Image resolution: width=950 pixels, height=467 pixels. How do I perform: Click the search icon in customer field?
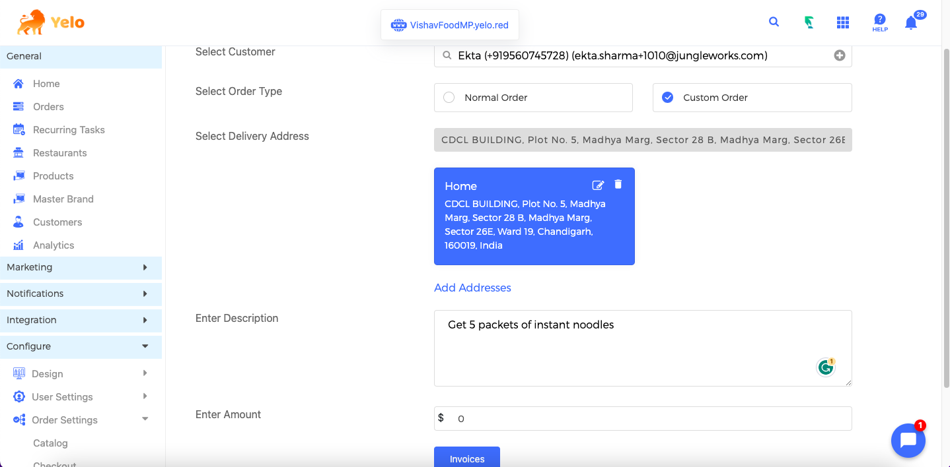447,56
